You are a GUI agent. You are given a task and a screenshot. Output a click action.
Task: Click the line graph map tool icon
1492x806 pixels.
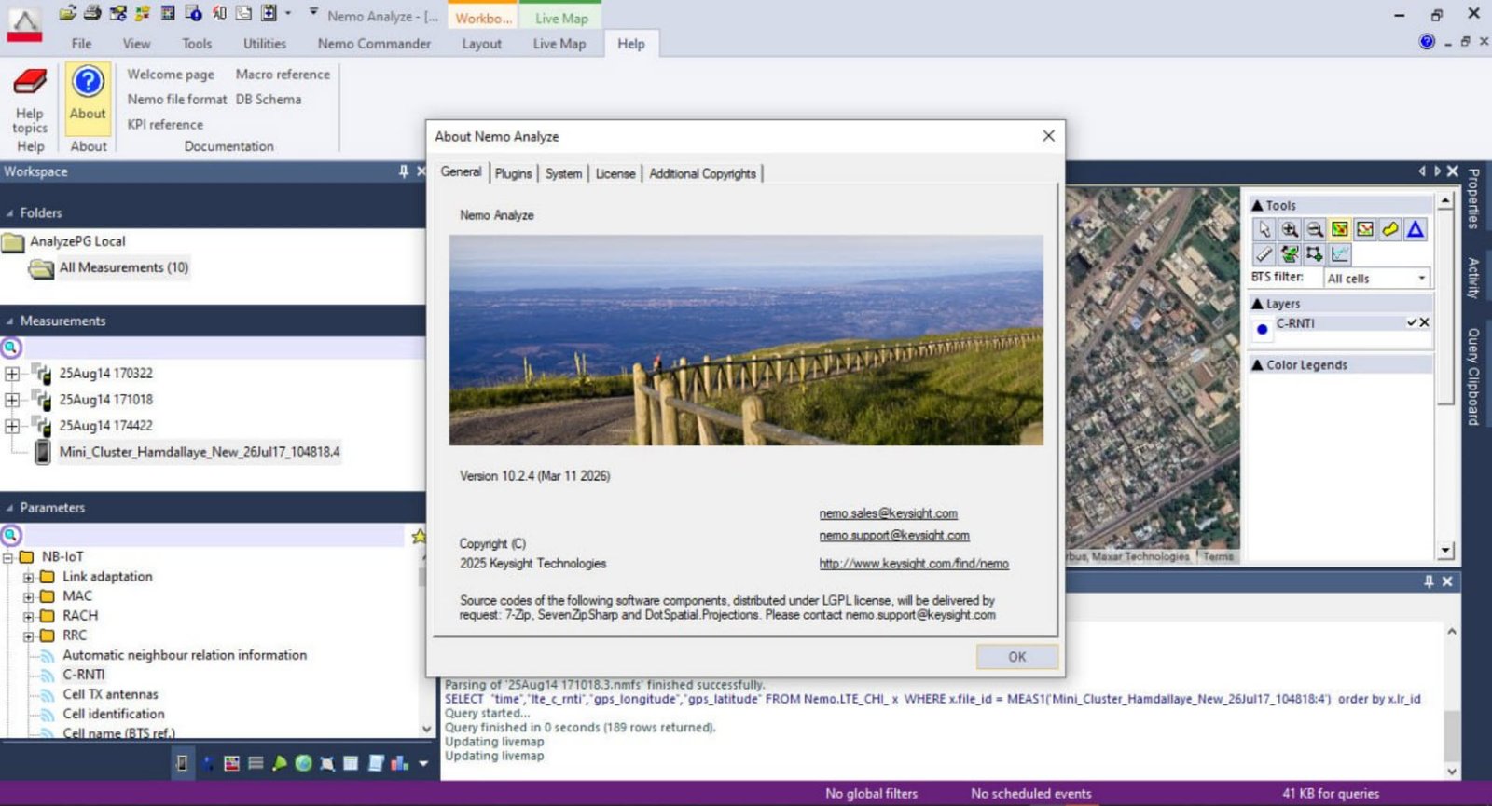(1340, 253)
